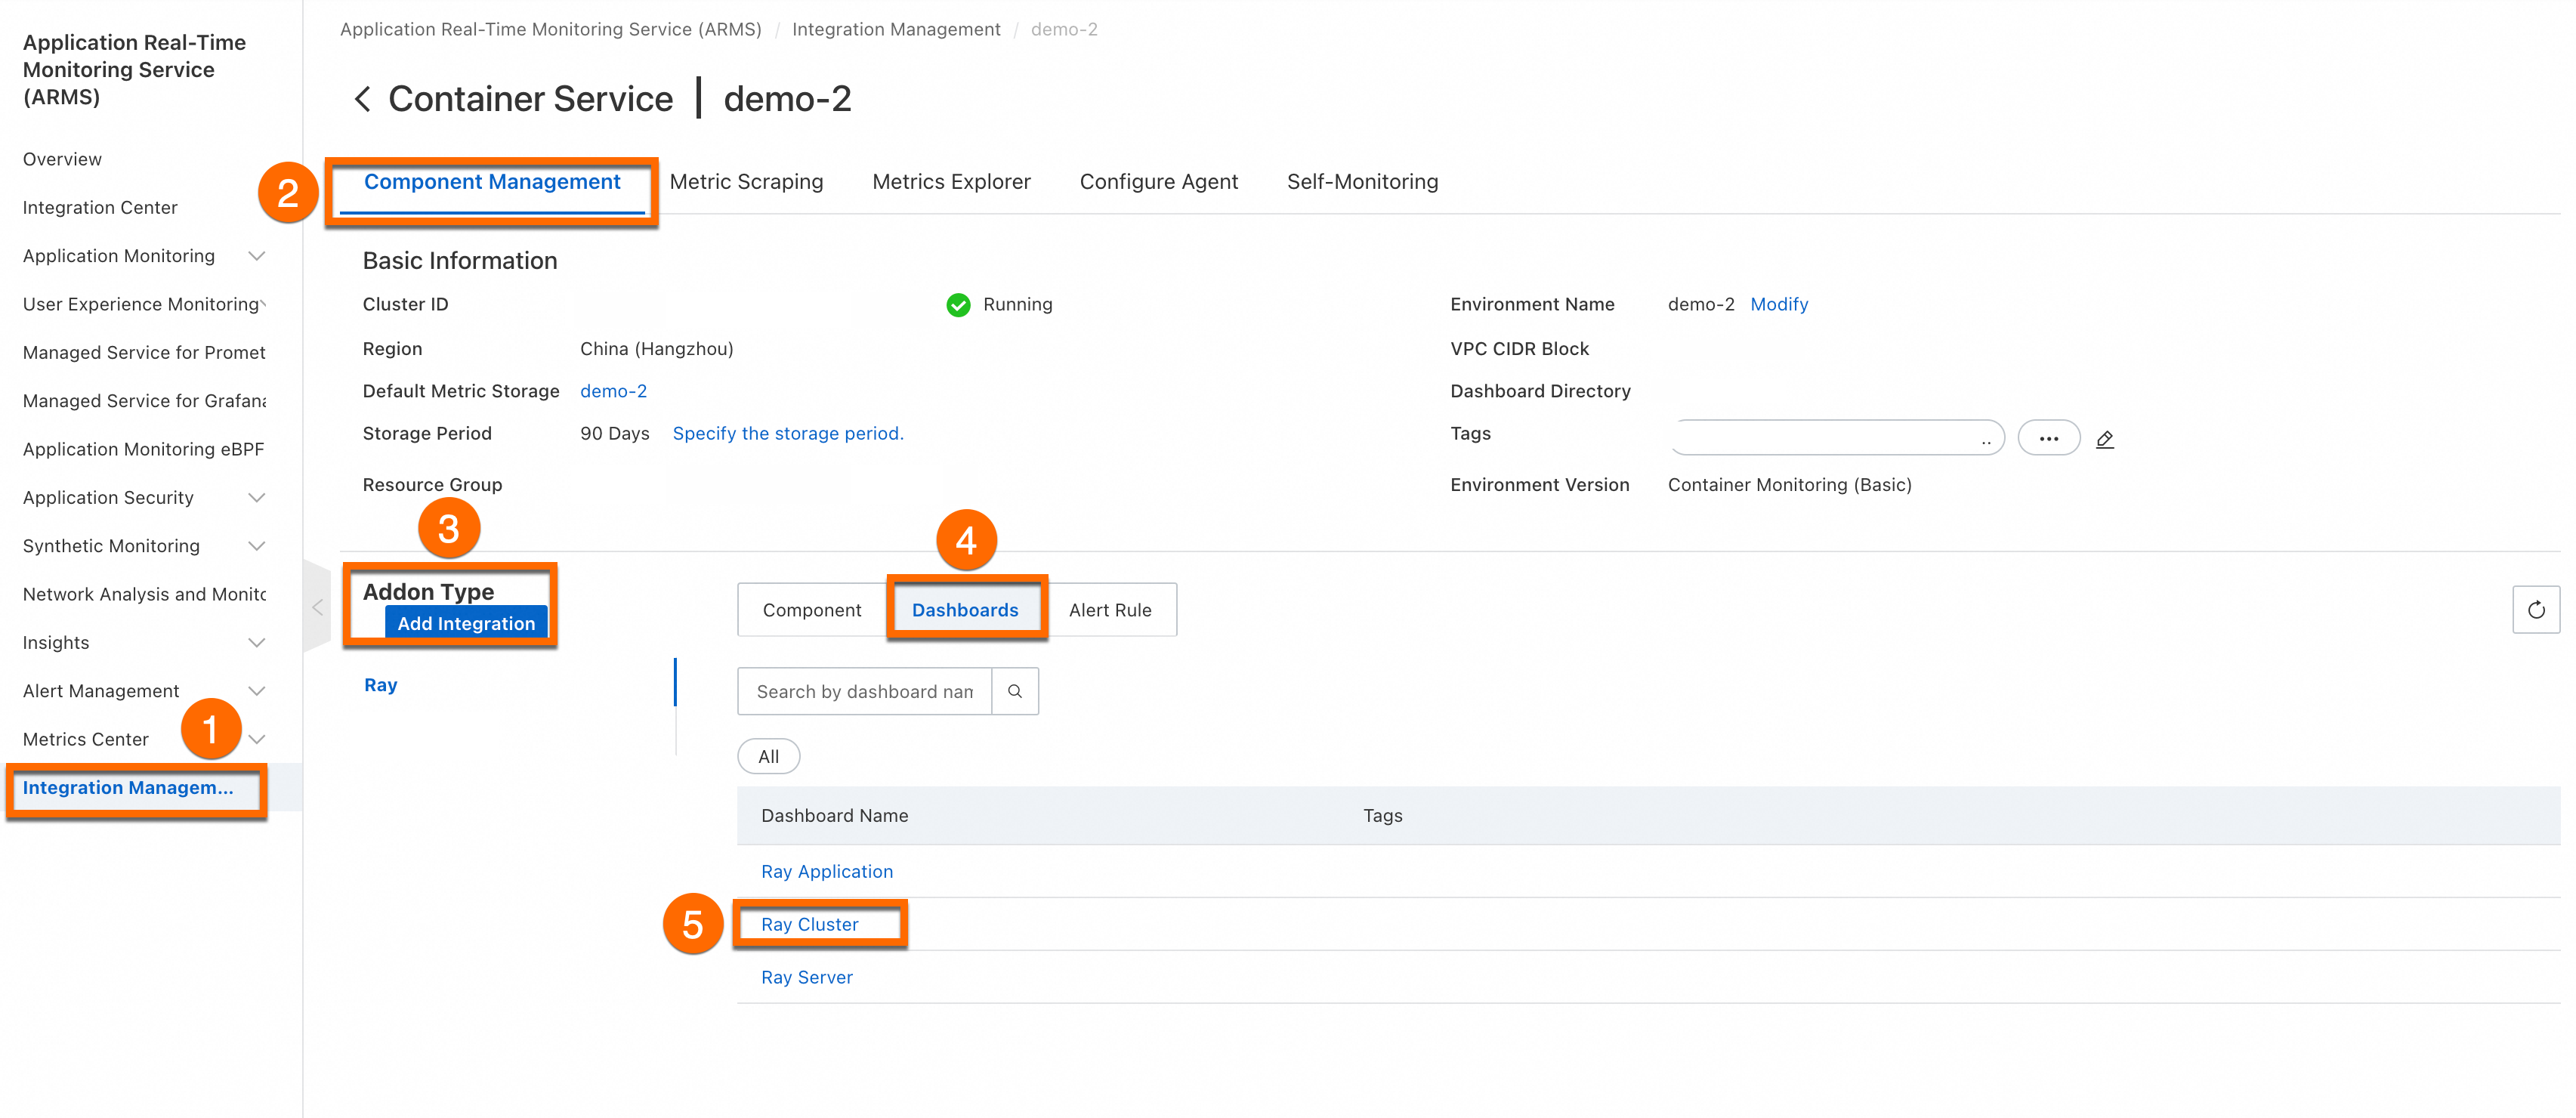The width and height of the screenshot is (2576, 1118).
Task: Open the Metrics Explorer tab
Action: click(x=950, y=182)
